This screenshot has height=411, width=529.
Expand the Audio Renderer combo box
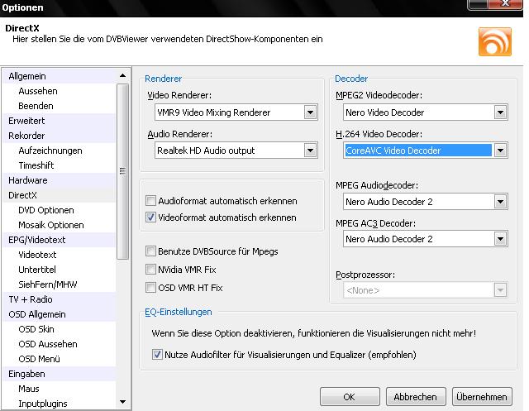tap(311, 151)
